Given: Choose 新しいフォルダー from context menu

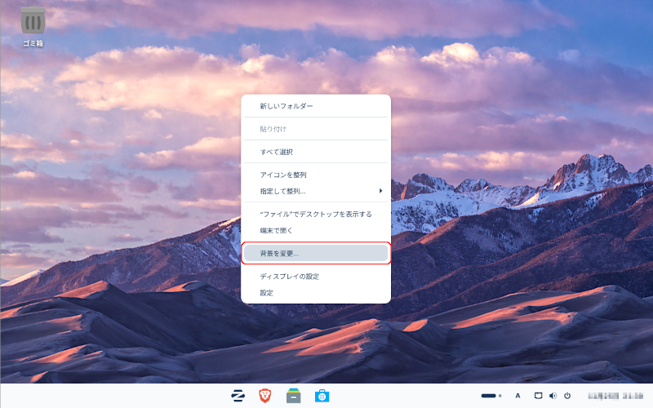Looking at the screenshot, I should pos(316,106).
